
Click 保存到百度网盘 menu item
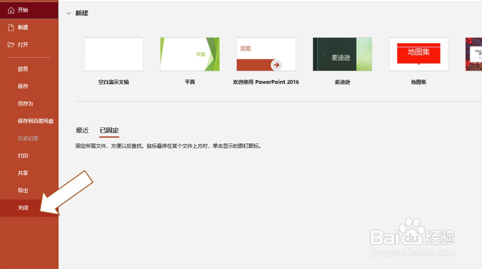tap(36, 121)
